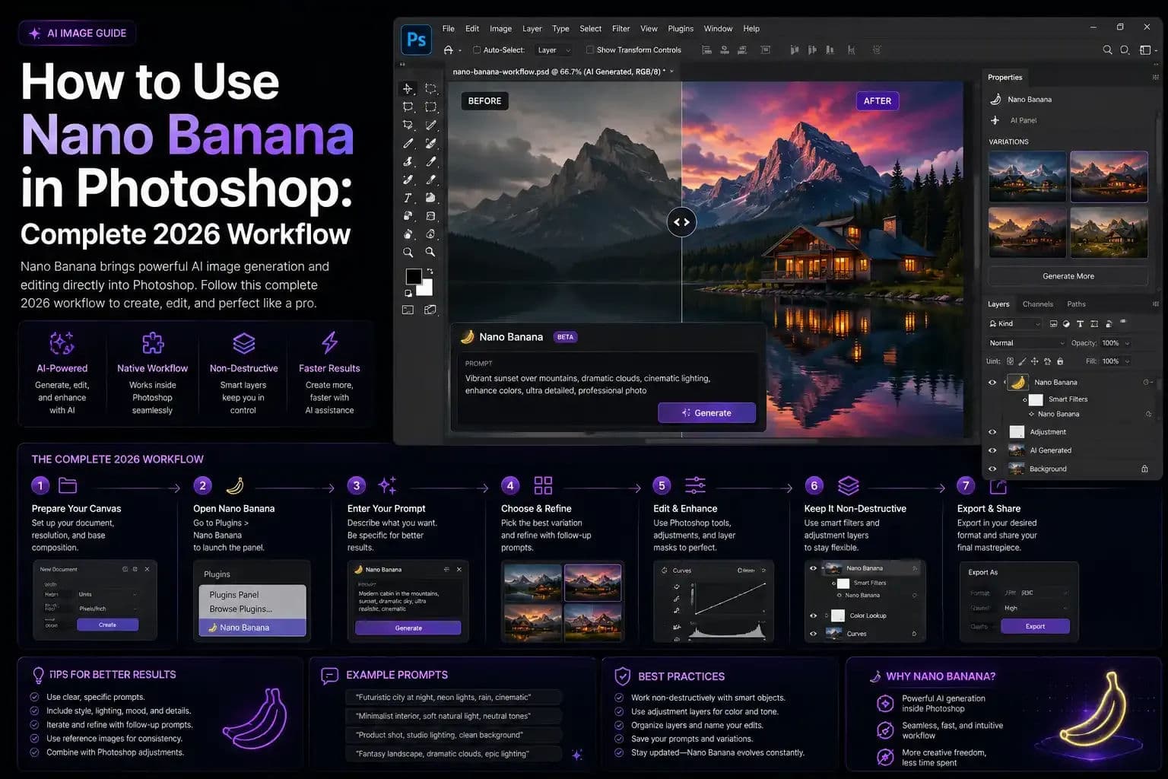This screenshot has height=779, width=1168.
Task: Open the document tab dropdown arrow
Action: coord(671,72)
